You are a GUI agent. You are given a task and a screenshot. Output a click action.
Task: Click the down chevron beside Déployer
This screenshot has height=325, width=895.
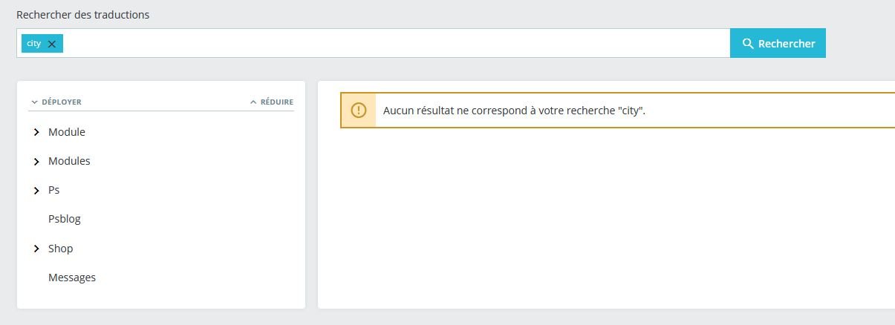[x=34, y=102]
